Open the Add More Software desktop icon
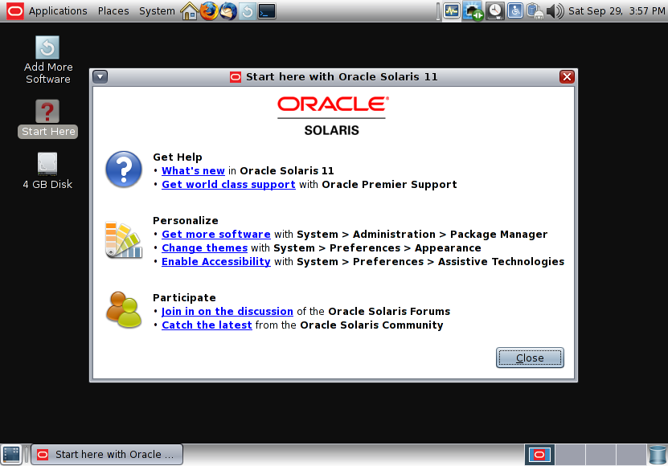 coord(47,60)
